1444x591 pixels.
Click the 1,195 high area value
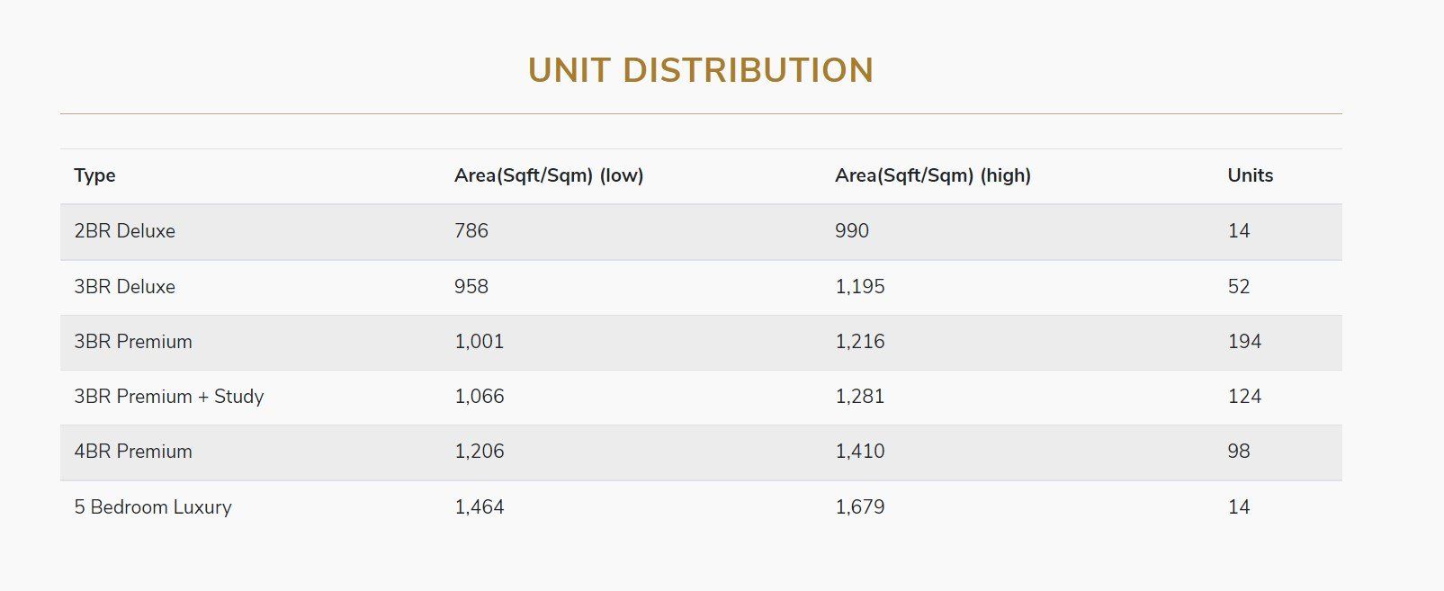point(859,287)
